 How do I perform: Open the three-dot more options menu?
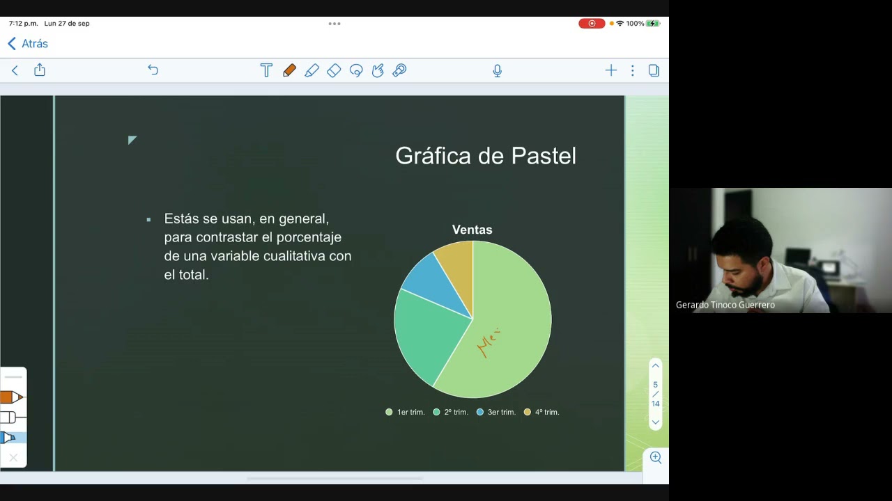click(633, 70)
